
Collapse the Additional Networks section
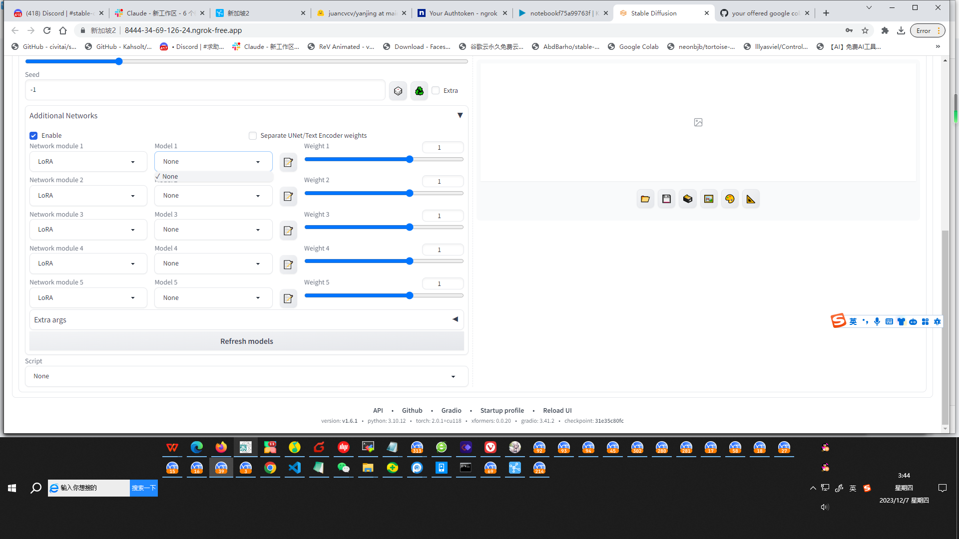(x=460, y=115)
